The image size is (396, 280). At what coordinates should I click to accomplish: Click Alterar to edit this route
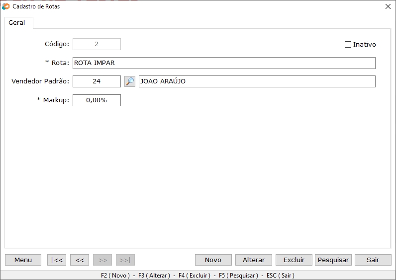click(x=254, y=260)
